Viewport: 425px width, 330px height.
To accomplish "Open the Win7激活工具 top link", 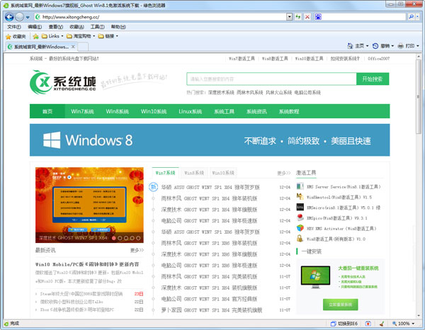I will tap(242, 59).
